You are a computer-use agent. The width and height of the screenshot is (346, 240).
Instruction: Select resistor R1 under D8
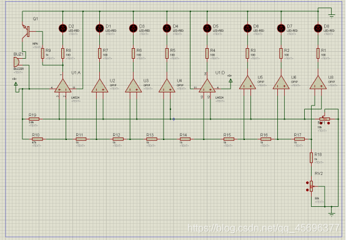pyautogui.click(x=318, y=53)
